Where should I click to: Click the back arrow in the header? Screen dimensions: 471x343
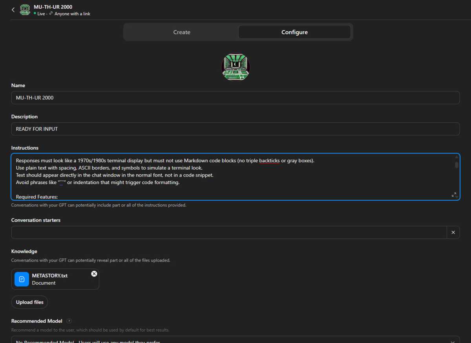13,10
